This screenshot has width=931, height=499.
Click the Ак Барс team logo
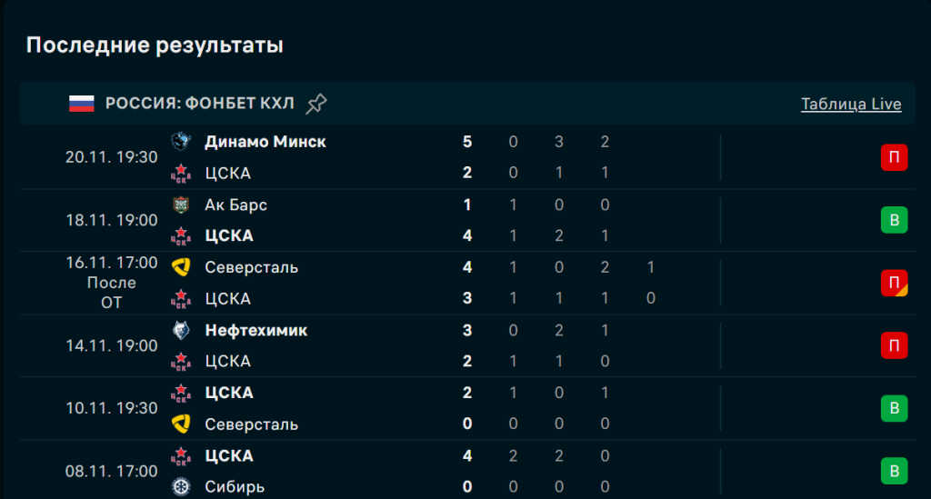pos(182,205)
